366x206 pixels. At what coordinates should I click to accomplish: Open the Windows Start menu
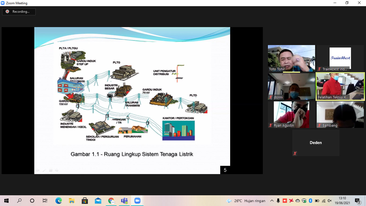click(6, 201)
